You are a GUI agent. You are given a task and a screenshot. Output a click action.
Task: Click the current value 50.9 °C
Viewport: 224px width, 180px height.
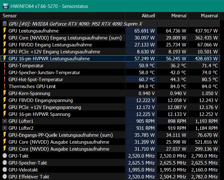point(147,66)
